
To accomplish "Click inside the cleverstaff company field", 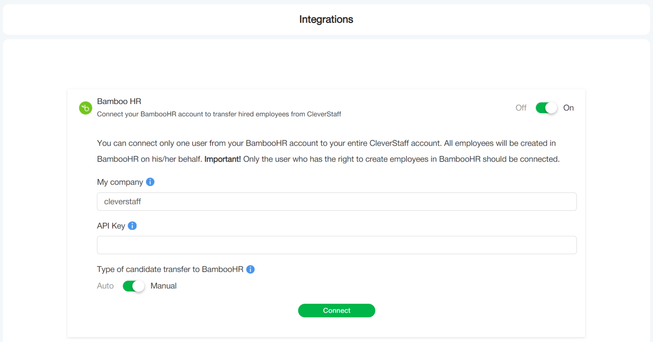I will (x=337, y=201).
